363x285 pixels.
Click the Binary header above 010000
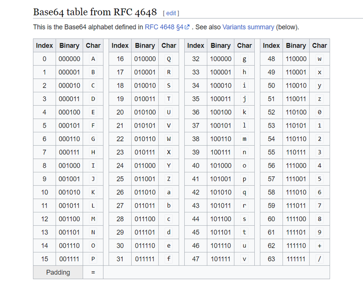tap(145, 46)
